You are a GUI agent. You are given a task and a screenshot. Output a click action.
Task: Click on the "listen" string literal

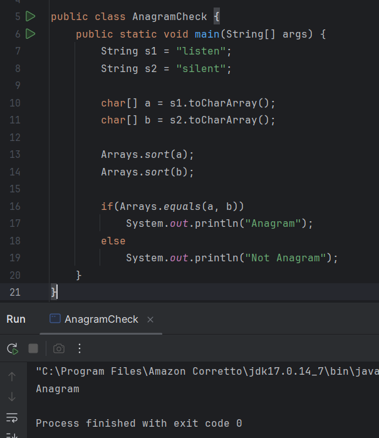coord(204,51)
